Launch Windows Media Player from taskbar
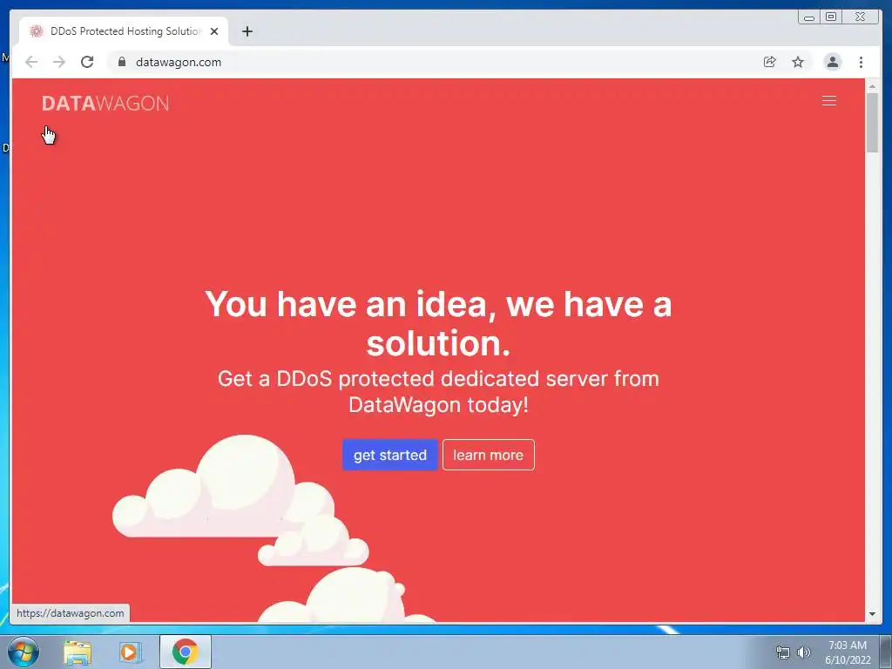 click(x=130, y=652)
